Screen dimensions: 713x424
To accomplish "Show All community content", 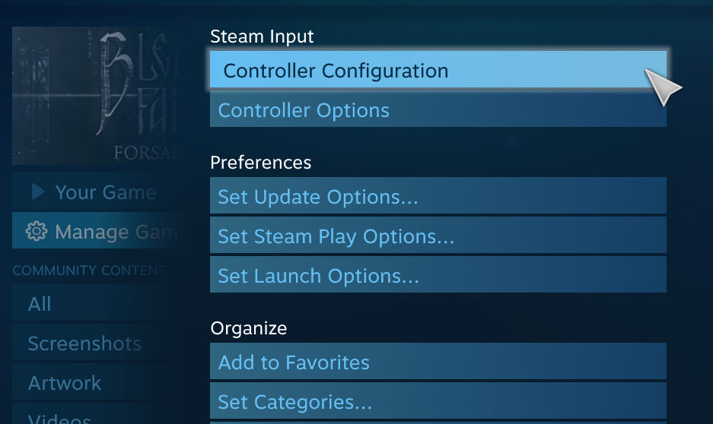I will 40,304.
